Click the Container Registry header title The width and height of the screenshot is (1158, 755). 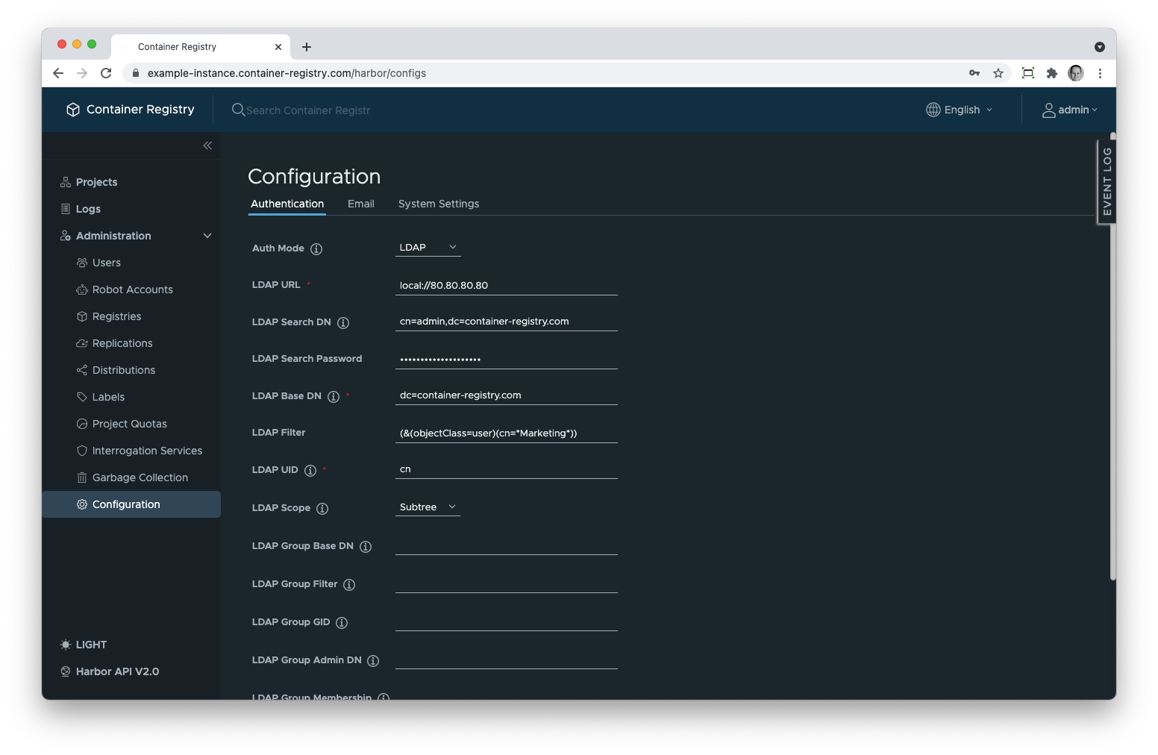pos(140,110)
